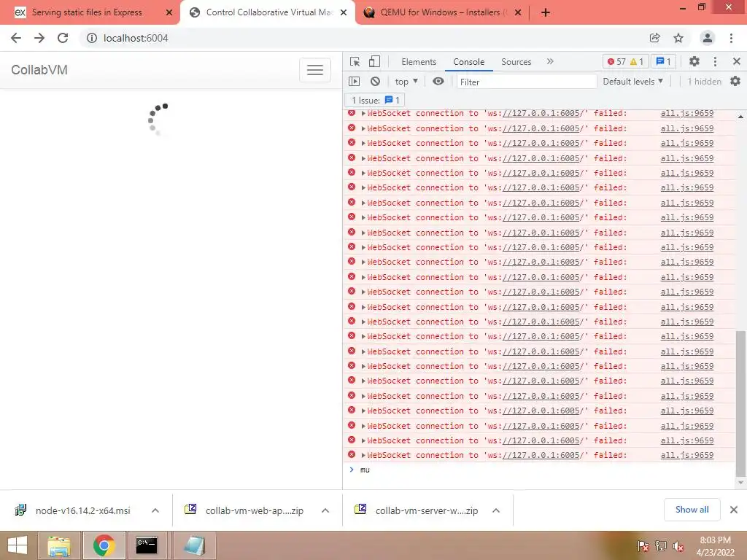
Task: Click the Action Center flag tray icon
Action: pyautogui.click(x=643, y=545)
